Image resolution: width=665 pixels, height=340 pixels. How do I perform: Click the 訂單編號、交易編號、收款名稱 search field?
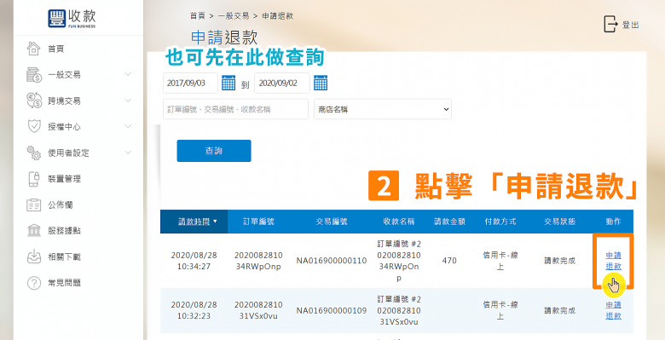tap(235, 109)
